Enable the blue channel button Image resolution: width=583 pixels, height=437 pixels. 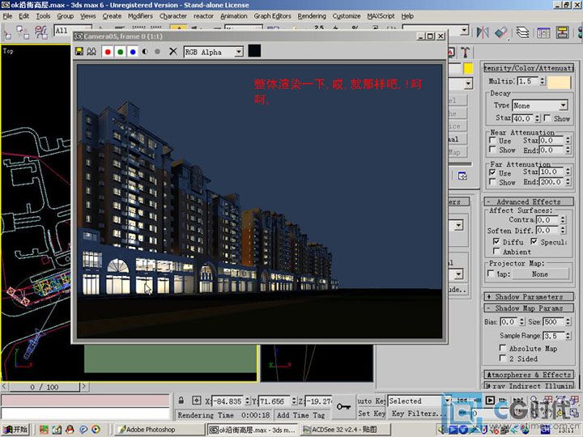[132, 51]
